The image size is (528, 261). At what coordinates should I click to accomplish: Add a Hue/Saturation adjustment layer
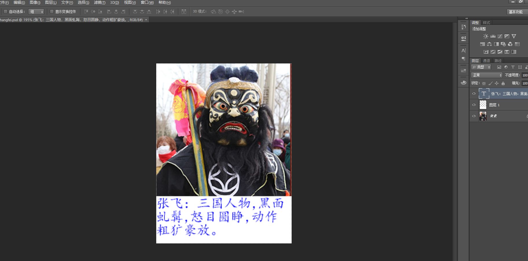click(x=483, y=44)
